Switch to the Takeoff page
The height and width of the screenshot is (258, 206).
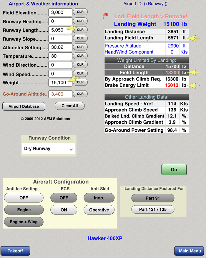pyautogui.click(x=15, y=251)
